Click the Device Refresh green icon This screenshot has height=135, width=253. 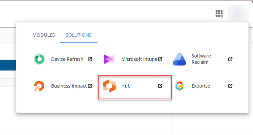click(x=39, y=59)
